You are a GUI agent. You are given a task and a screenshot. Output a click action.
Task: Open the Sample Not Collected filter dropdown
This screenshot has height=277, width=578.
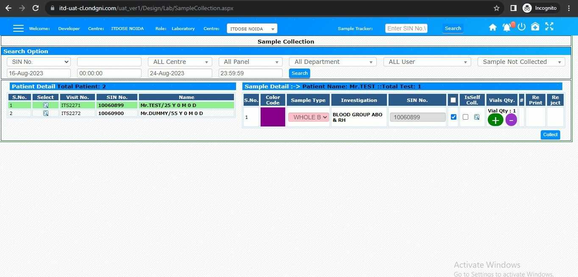coord(521,61)
